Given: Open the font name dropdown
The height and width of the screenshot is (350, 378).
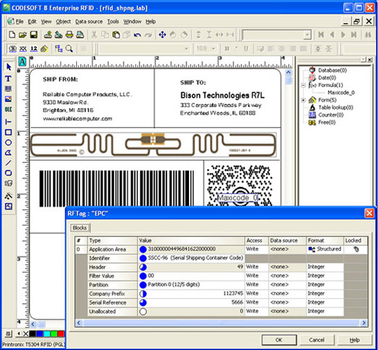Looking at the screenshot, I should pos(186,49).
